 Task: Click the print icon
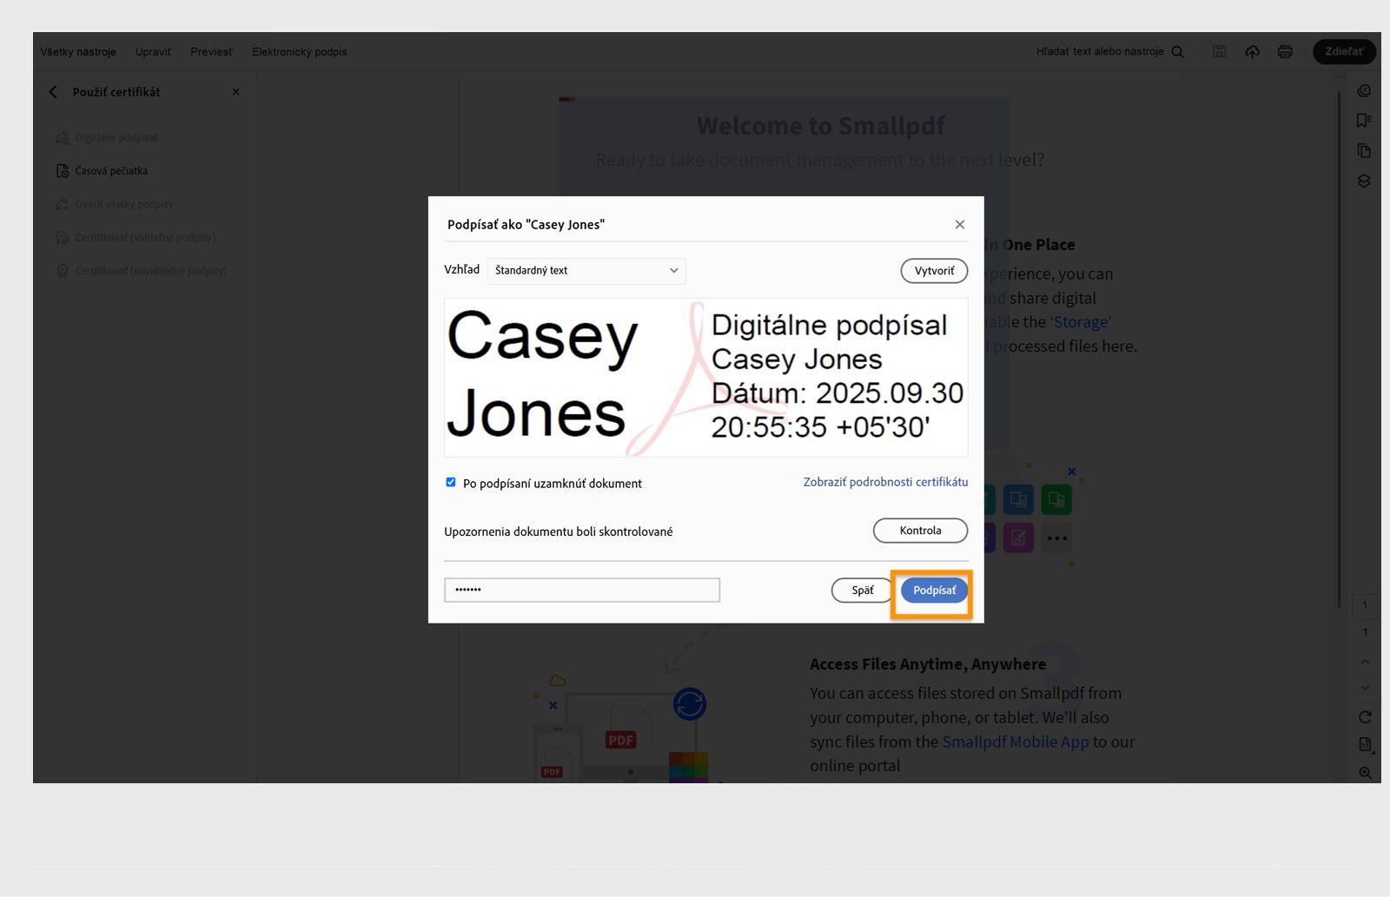click(x=1285, y=52)
